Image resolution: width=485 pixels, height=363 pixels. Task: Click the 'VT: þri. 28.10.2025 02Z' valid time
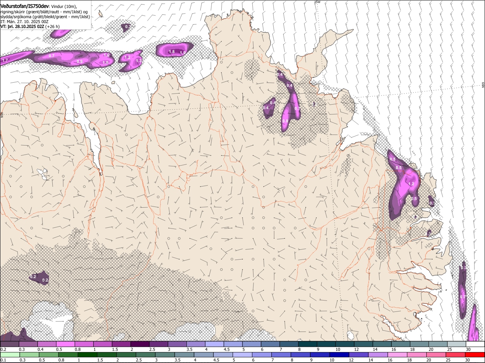point(22,27)
